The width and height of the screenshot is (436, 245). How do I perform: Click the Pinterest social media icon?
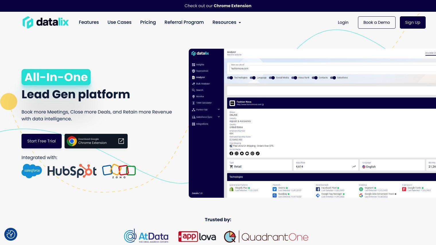(x=252, y=153)
